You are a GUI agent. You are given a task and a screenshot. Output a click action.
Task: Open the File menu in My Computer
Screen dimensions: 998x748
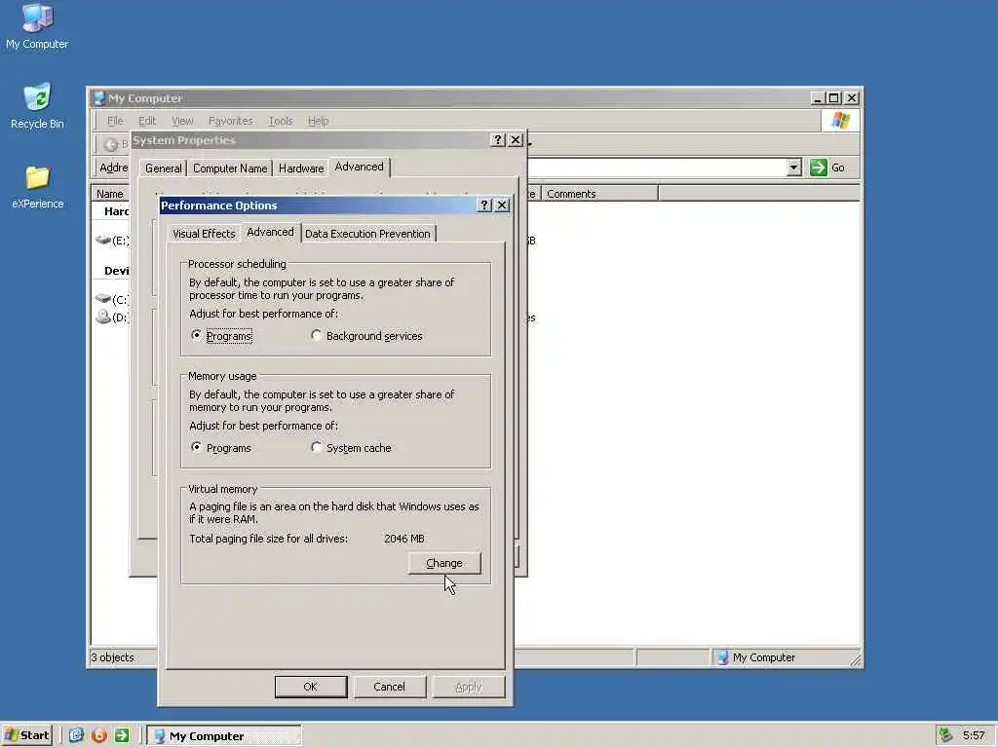tap(115, 121)
